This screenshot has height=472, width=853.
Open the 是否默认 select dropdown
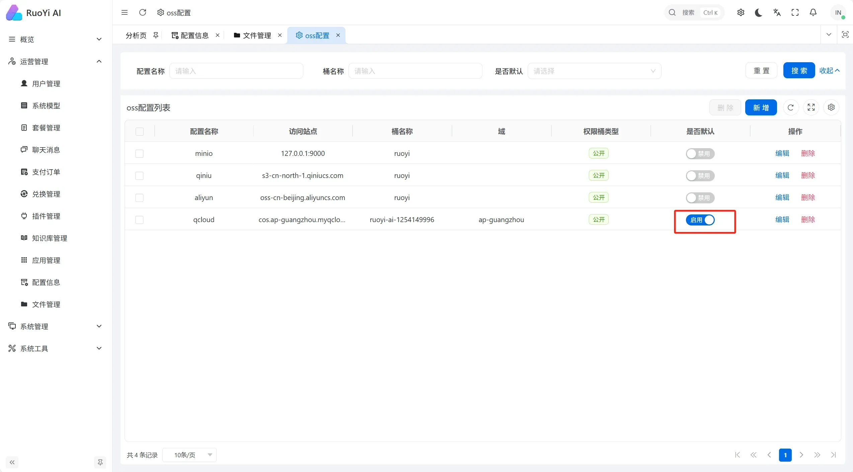pos(594,71)
